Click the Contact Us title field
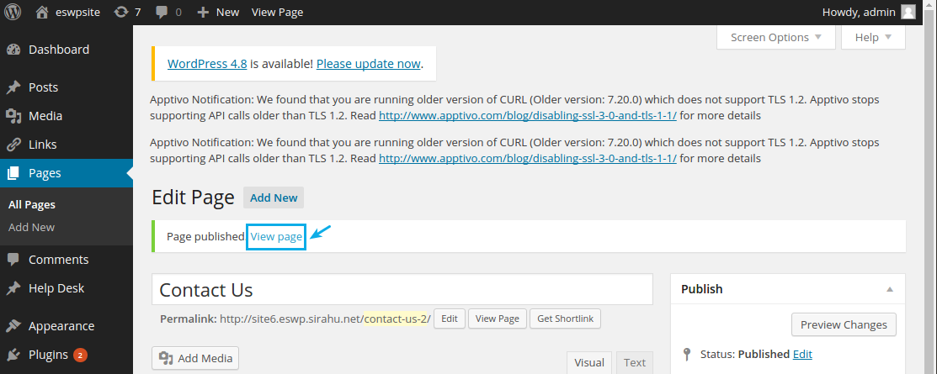937x374 pixels. (402, 290)
